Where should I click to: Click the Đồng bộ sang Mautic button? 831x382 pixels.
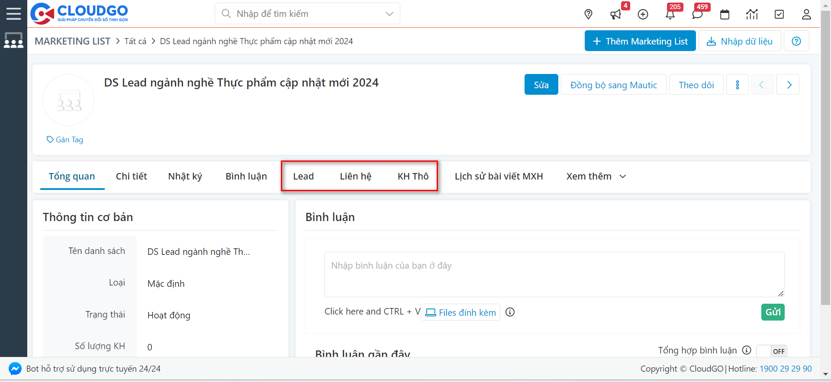click(613, 85)
